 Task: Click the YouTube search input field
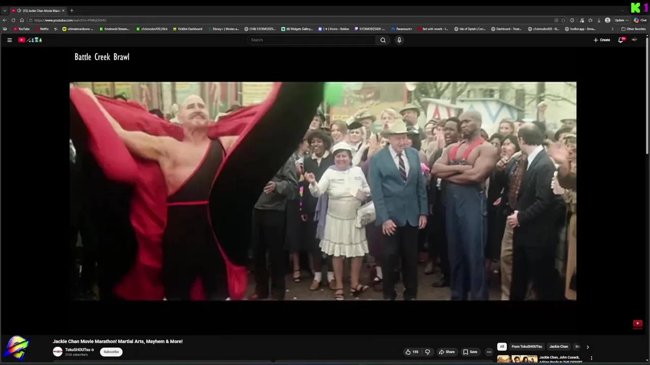312,40
